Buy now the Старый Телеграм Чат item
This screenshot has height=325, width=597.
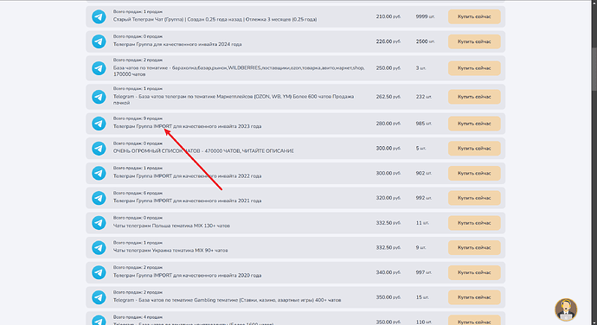[474, 16]
